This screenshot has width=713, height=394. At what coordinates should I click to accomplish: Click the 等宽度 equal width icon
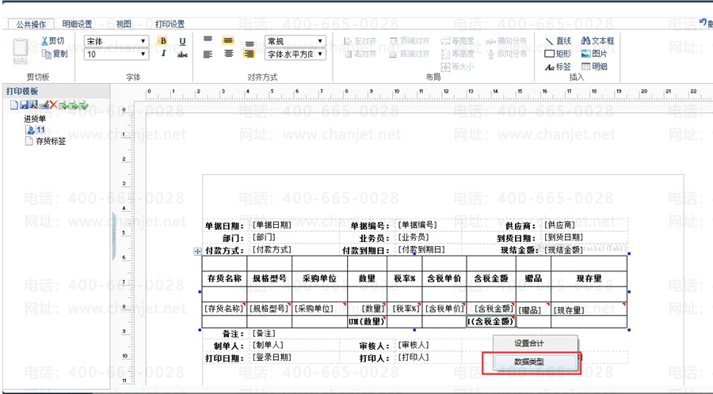444,41
